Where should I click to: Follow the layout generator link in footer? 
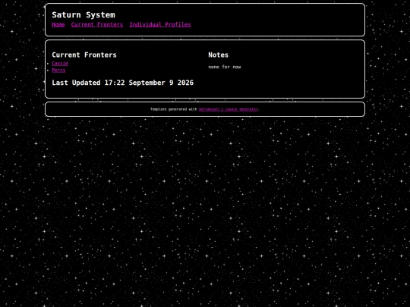click(228, 109)
